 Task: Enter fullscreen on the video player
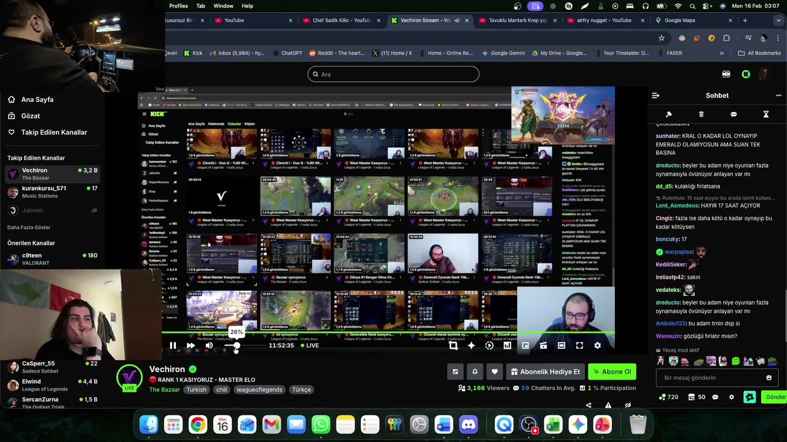(579, 346)
